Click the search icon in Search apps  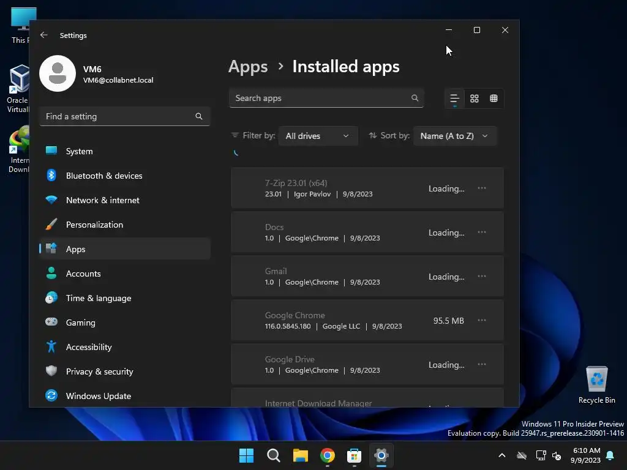point(415,98)
